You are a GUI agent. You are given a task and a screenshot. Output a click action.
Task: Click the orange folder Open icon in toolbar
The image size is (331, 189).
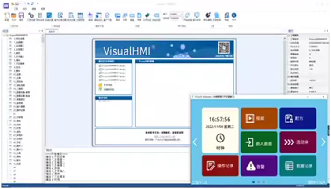click(x=14, y=15)
